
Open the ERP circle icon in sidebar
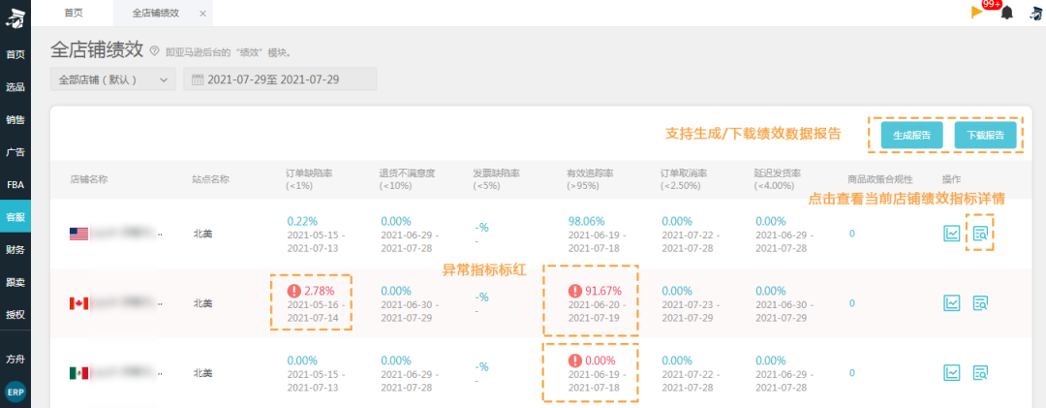click(x=15, y=392)
